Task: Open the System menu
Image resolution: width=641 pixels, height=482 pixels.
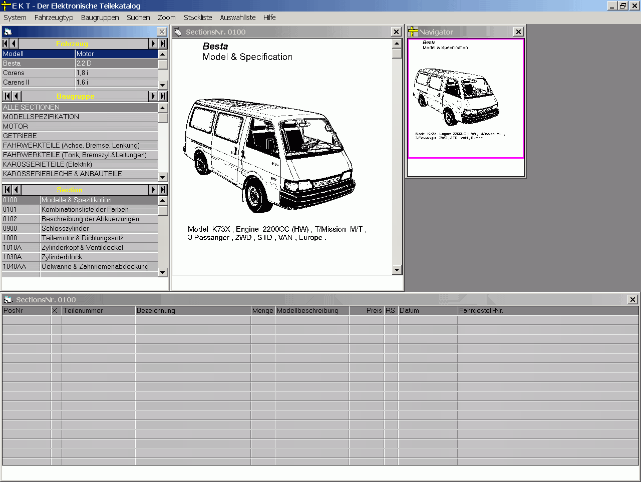Action: click(x=15, y=18)
